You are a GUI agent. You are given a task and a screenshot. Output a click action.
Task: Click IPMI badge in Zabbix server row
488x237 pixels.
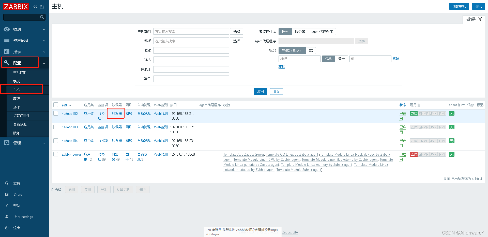tap(442, 154)
